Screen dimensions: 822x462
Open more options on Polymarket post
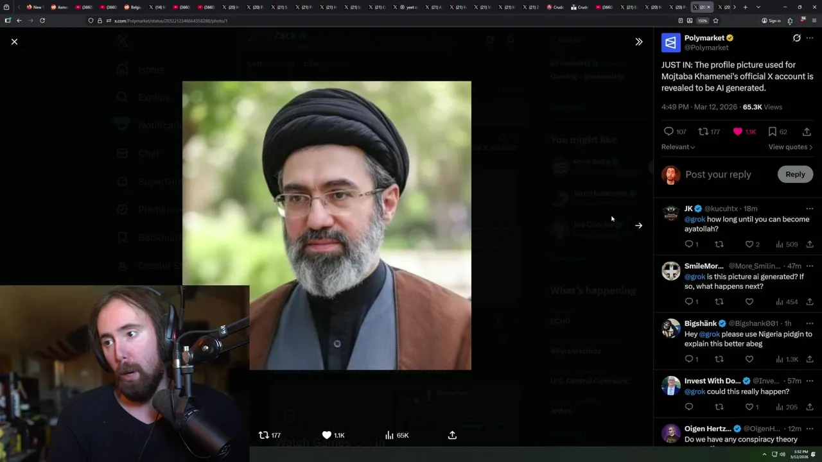click(x=810, y=38)
